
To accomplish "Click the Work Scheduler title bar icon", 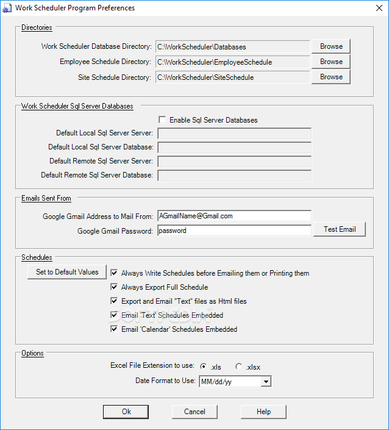I will click(7, 8).
